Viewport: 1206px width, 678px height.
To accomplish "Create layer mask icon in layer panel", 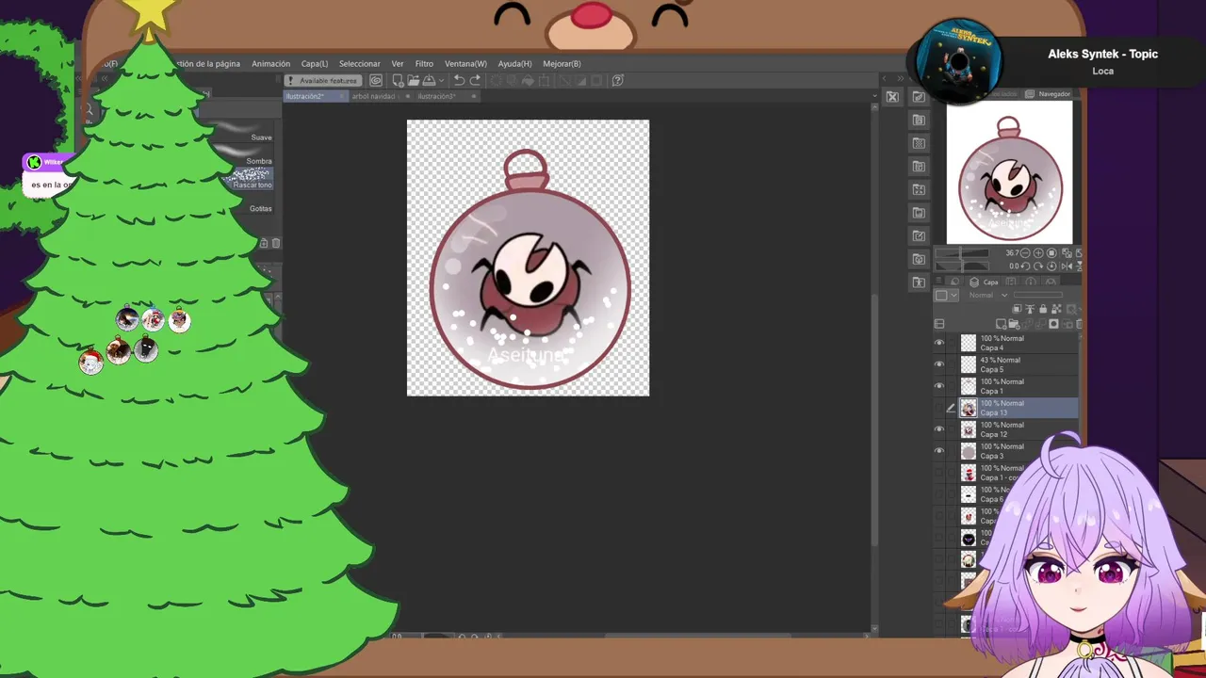I will pyautogui.click(x=1053, y=324).
